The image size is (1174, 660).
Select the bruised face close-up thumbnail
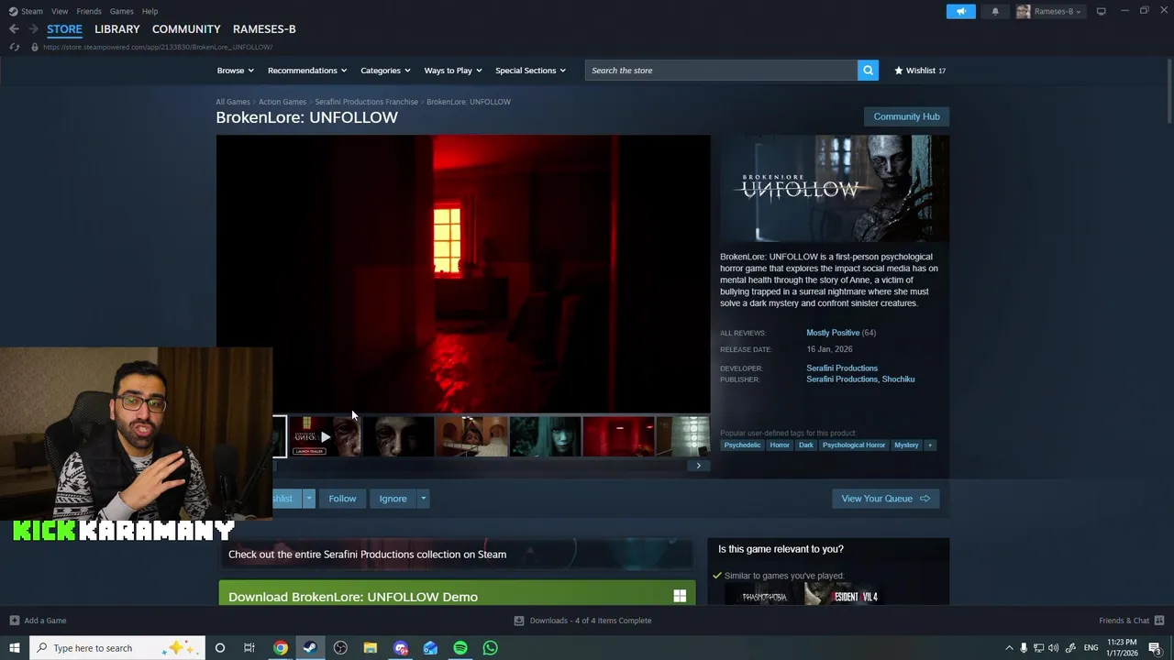tap(398, 436)
